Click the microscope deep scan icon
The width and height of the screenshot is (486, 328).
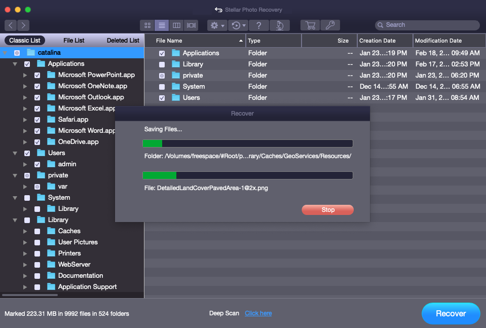[x=280, y=25]
